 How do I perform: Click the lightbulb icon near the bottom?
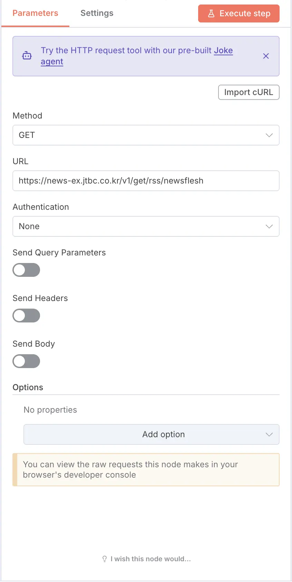tap(105, 559)
